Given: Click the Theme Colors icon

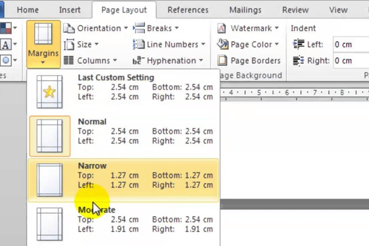Looking at the screenshot, I should (x=6, y=28).
